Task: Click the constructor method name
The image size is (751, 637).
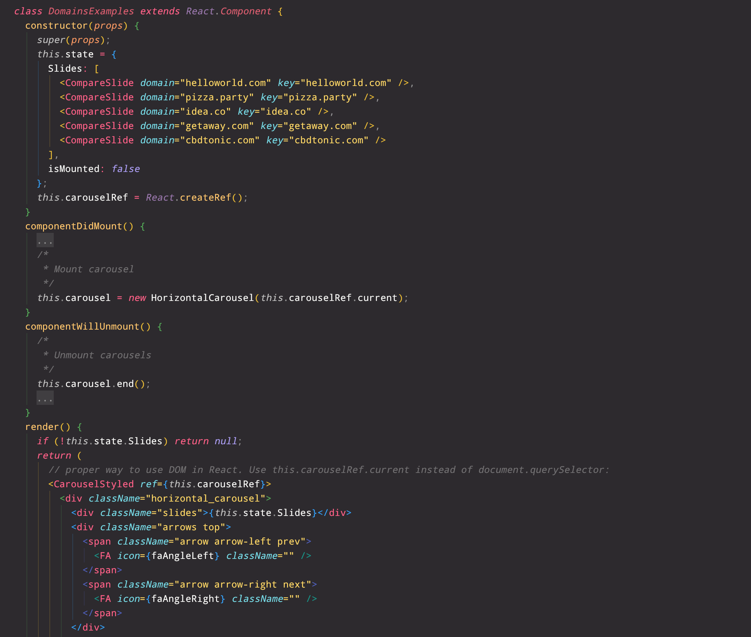Action: point(56,26)
